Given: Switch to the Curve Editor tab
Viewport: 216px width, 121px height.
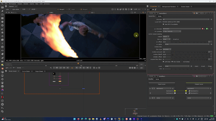Looking at the screenshot, I should (x=26, y=71).
